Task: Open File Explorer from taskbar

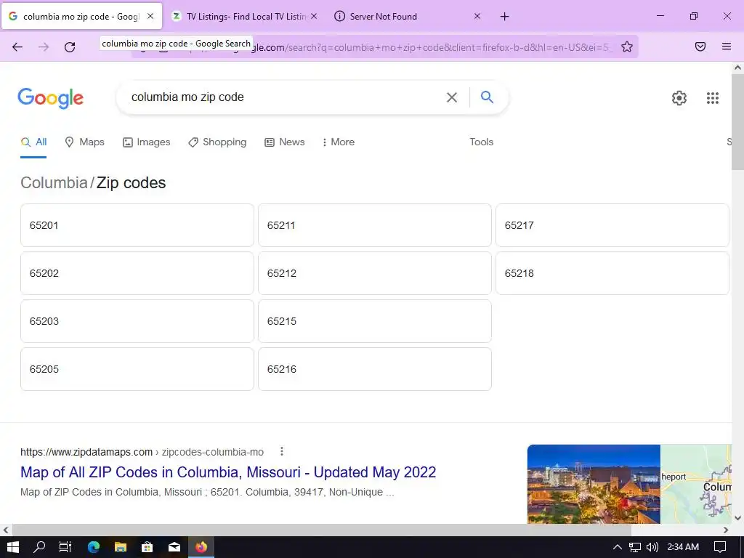Action: pos(121,547)
